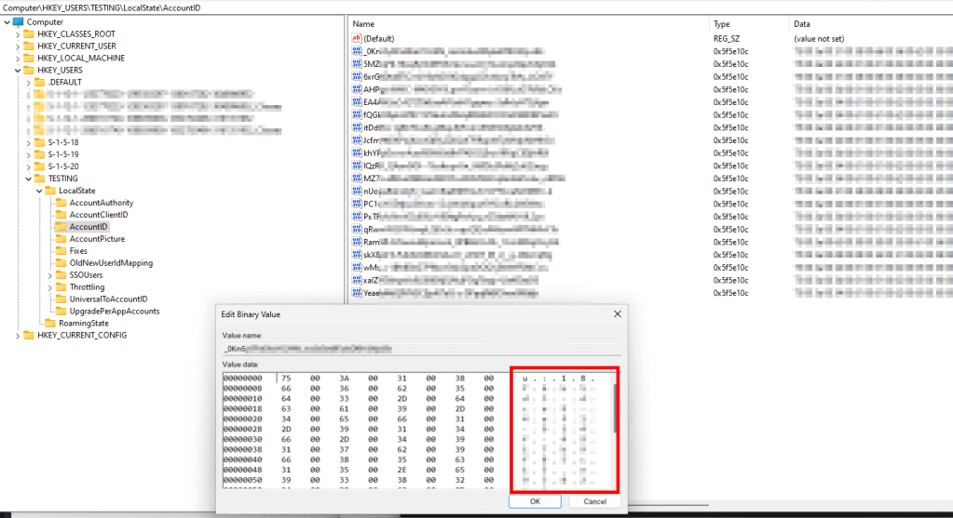Screen dimensions: 953x518
Task: Click the Value data vertical scrollbar
Action: click(x=615, y=409)
